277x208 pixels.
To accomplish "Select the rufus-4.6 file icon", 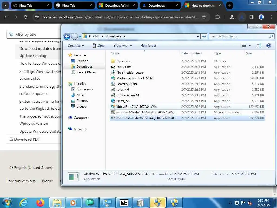I will [x=113, y=89].
